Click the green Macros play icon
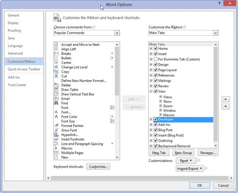 pyautogui.click(x=56, y=148)
